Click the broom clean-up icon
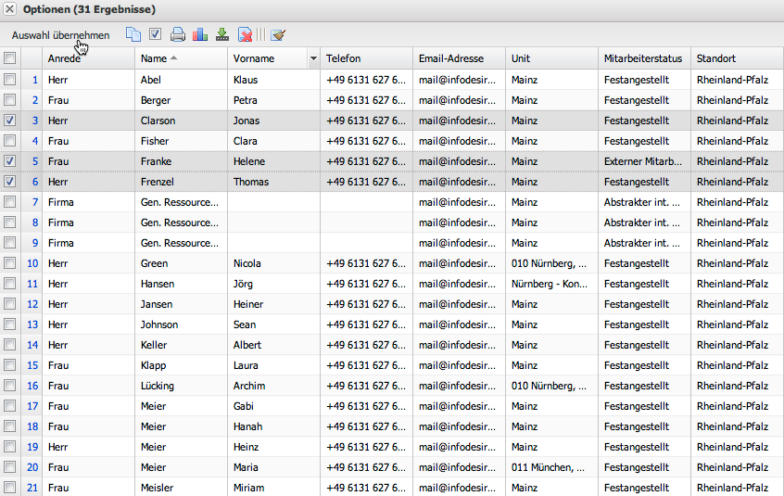Screen dimensions: 784x496 pos(277,35)
